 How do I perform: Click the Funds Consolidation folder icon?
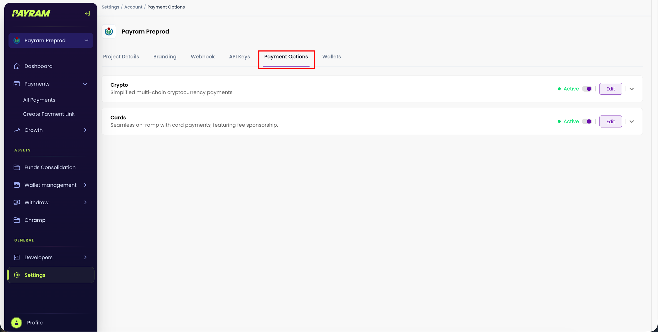coord(17,167)
